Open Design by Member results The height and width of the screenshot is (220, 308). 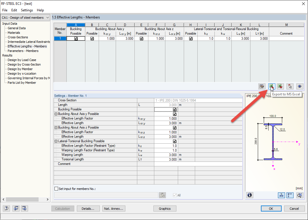(x=20, y=69)
